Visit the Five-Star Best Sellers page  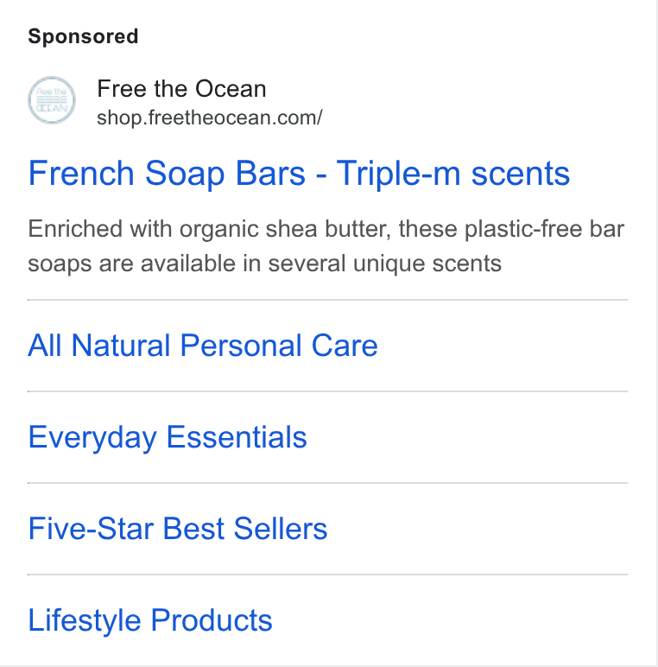coord(178,529)
